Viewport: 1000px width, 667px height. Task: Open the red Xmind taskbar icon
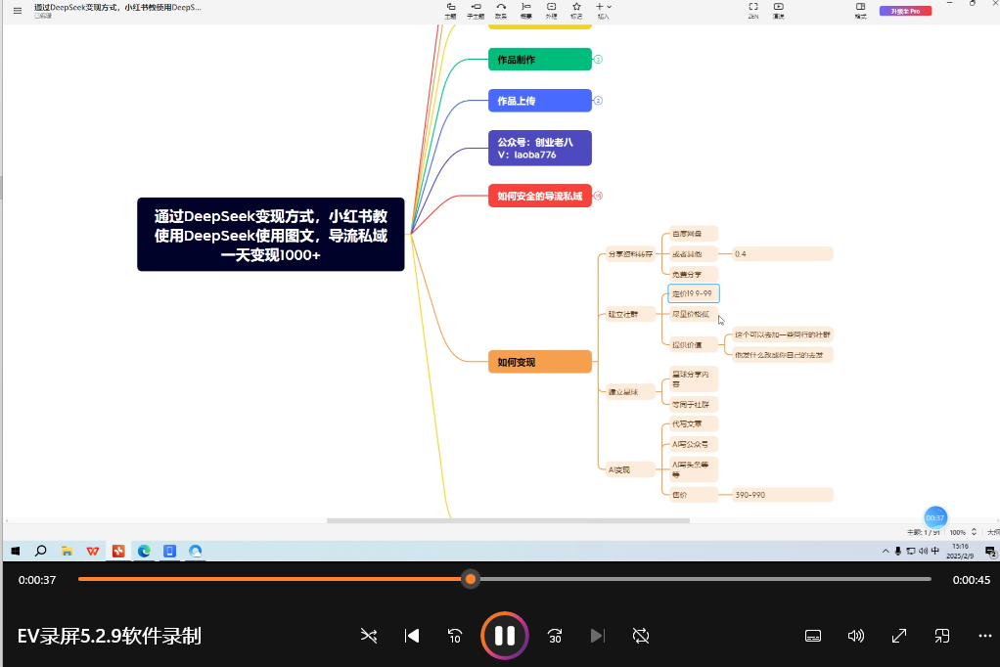[118, 551]
